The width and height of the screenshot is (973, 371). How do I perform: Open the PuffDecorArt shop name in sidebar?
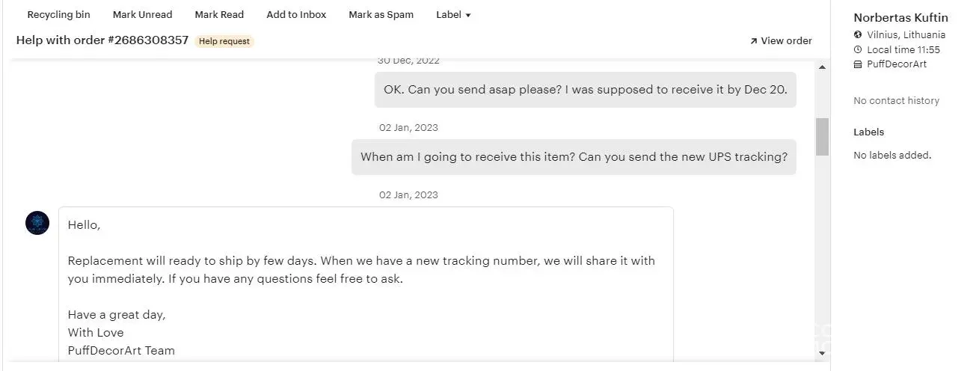coord(897,64)
